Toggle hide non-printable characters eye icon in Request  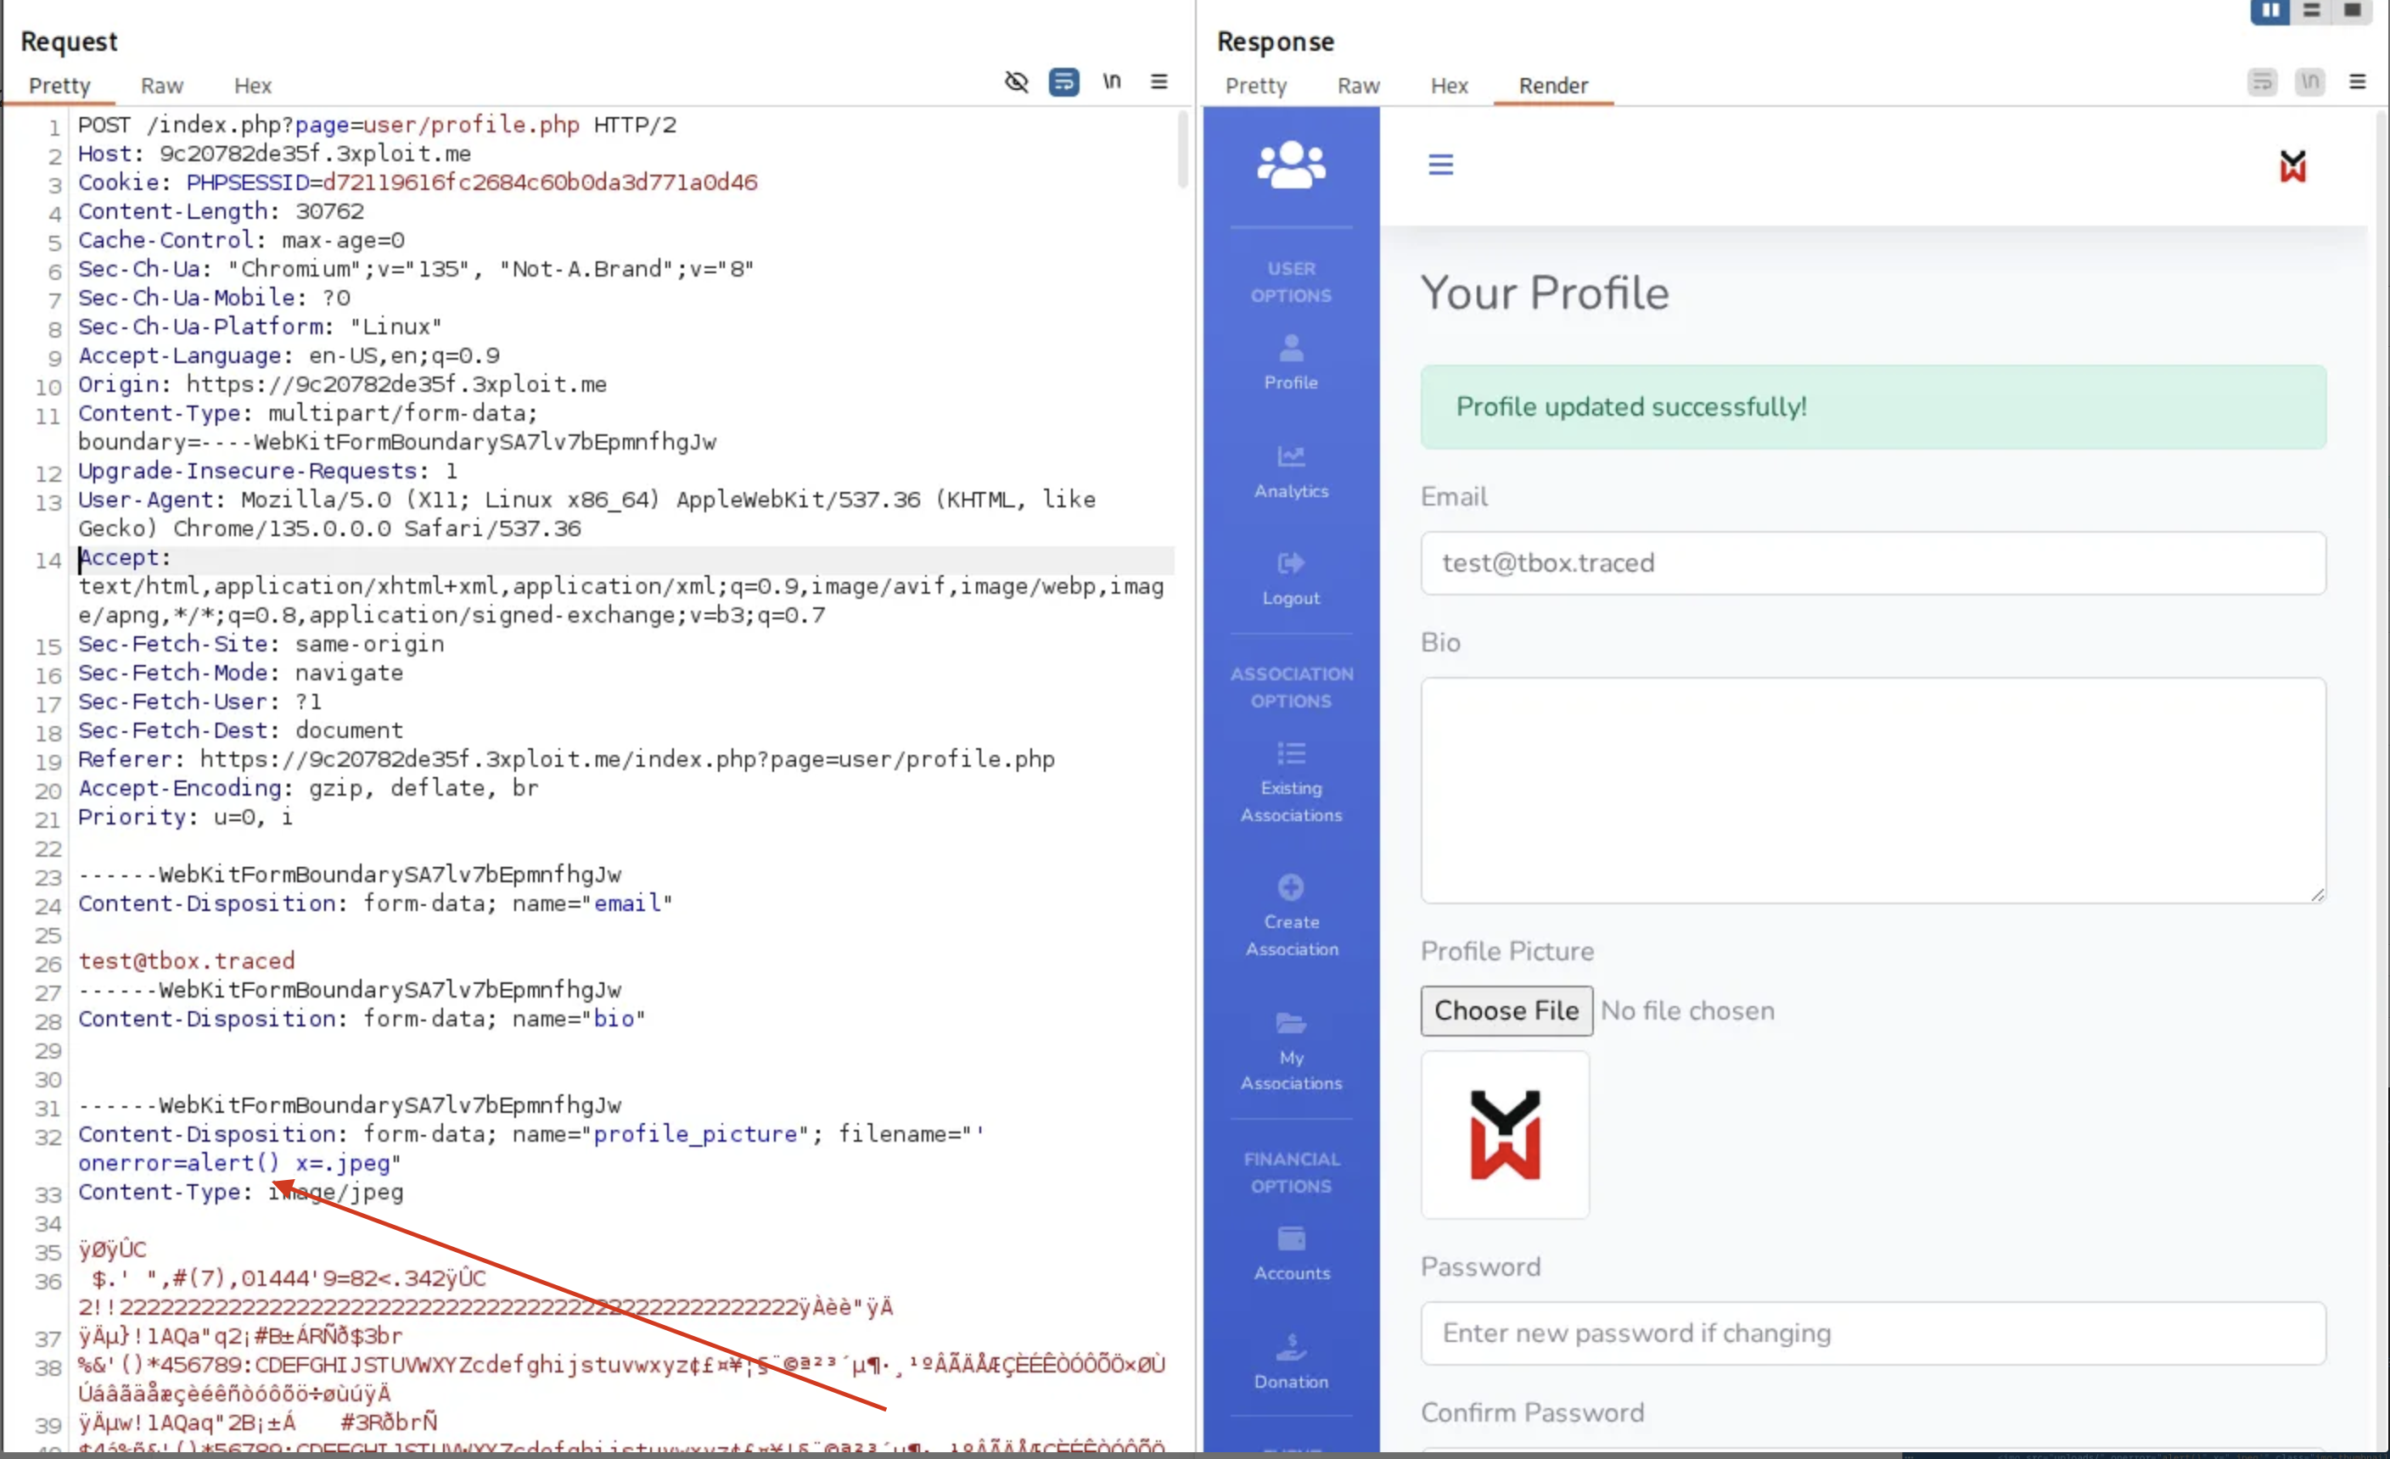[1016, 81]
